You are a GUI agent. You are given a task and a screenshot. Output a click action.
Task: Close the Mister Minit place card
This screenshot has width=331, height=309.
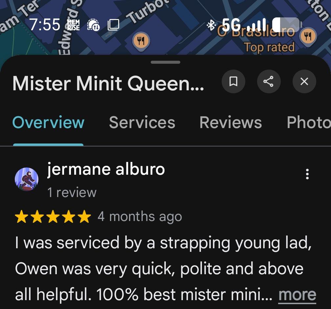click(x=304, y=81)
